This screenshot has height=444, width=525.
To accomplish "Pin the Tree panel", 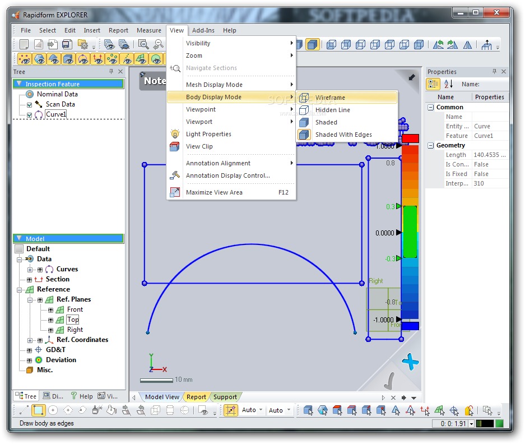I will 111,71.
